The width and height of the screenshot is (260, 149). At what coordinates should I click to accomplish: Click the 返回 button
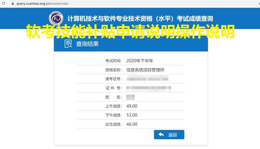[x=169, y=135]
